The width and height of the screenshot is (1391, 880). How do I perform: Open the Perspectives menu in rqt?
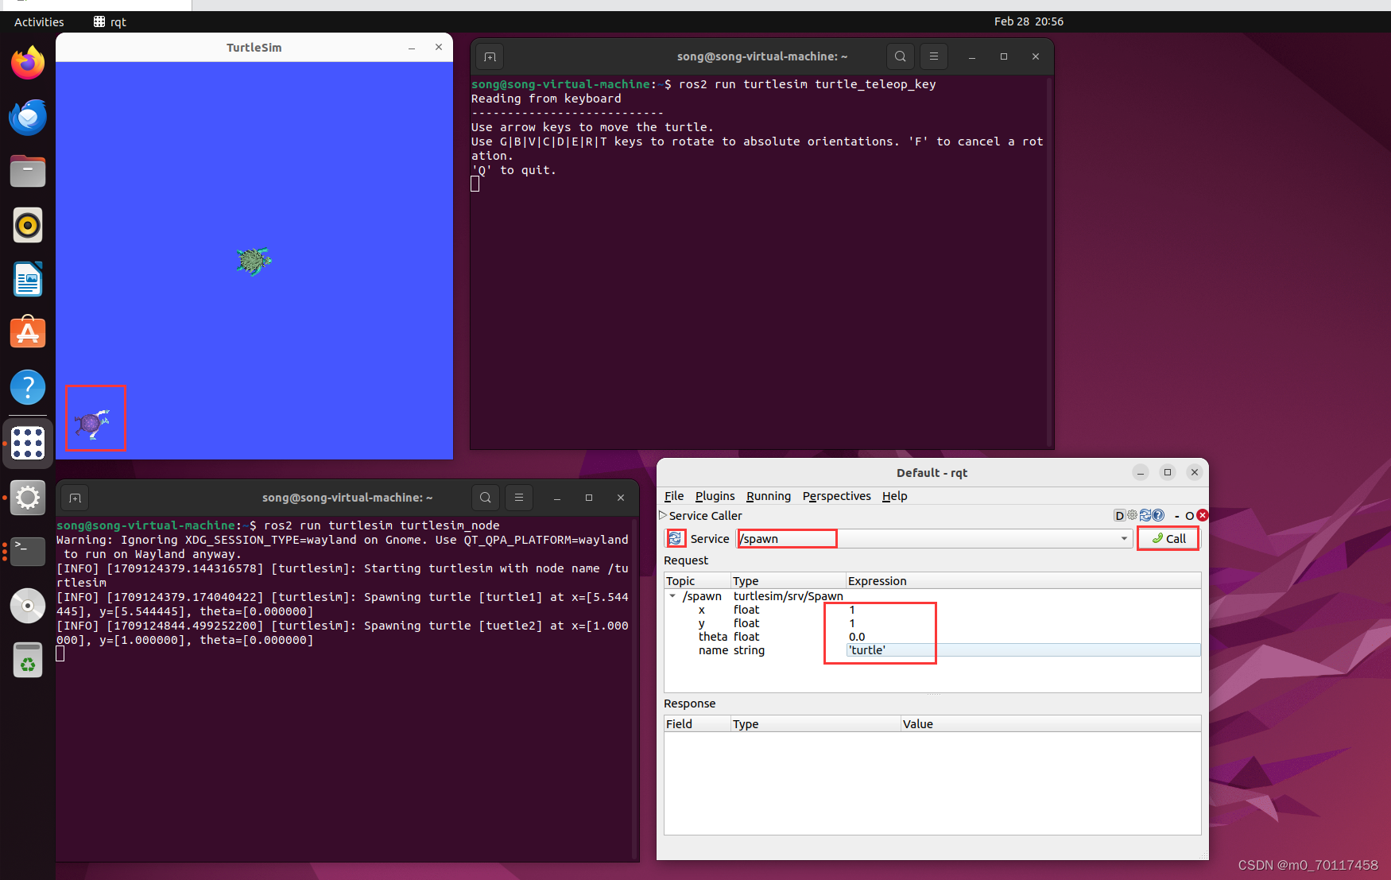point(836,495)
